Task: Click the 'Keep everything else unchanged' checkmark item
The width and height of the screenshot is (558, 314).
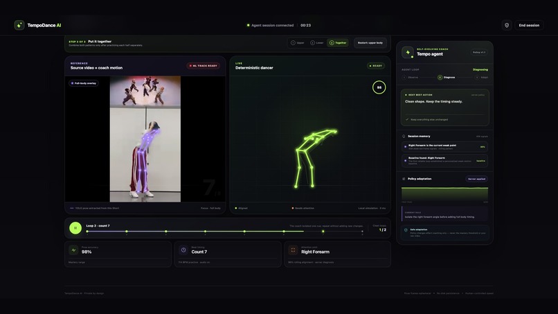Action: coord(426,120)
